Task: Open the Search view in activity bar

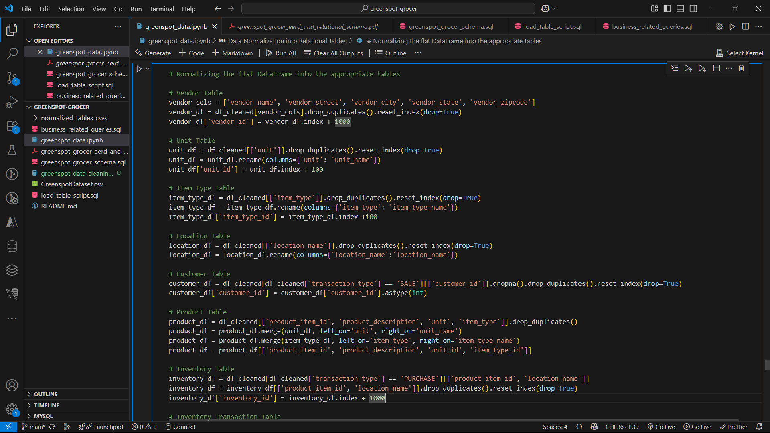Action: (x=12, y=53)
